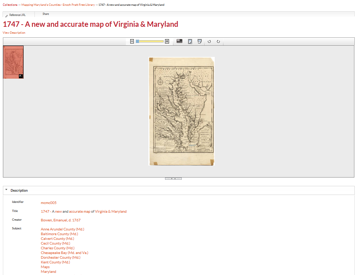
Task: Click the View Description link
Action: (x=14, y=33)
